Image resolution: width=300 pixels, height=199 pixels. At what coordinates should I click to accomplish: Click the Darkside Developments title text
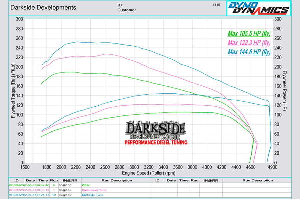[x=43, y=7]
